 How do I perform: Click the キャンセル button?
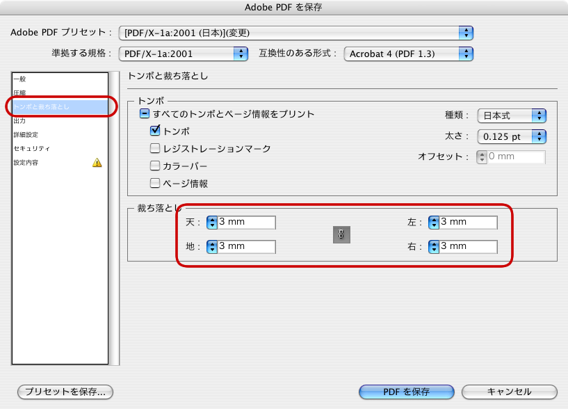click(x=510, y=392)
